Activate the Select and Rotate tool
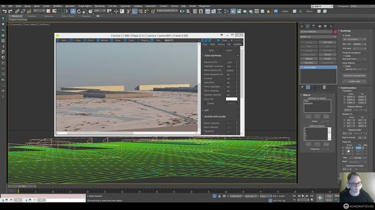The width and height of the screenshot is (375, 210). click(x=79, y=11)
